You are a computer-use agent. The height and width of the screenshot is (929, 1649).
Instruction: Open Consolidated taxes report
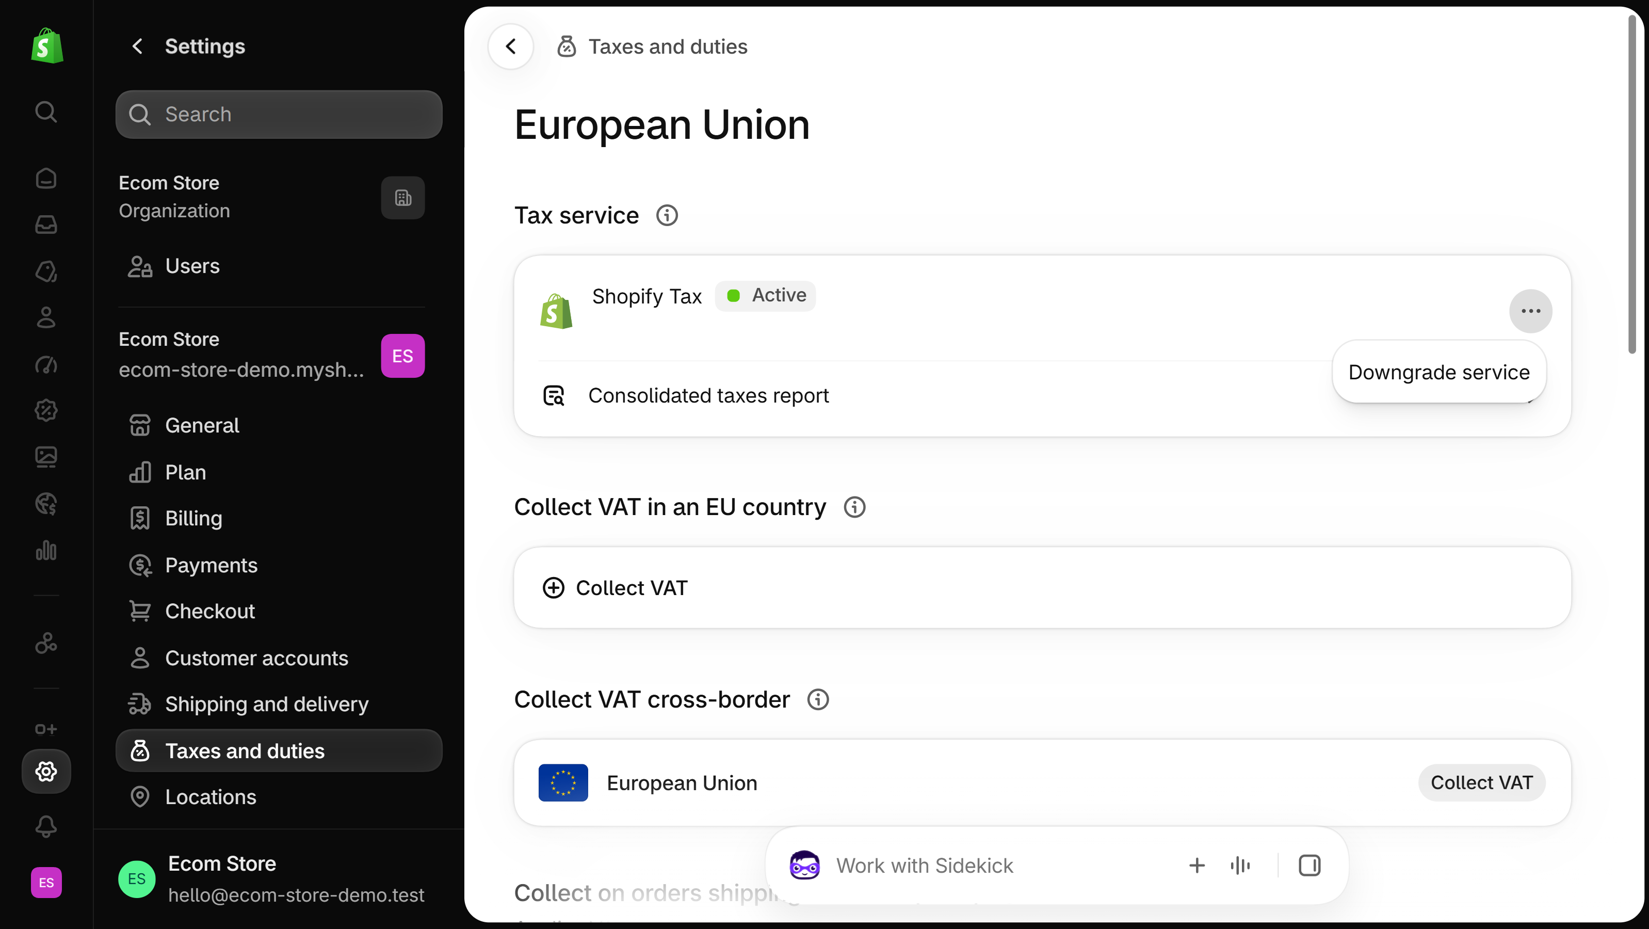[x=1042, y=396]
